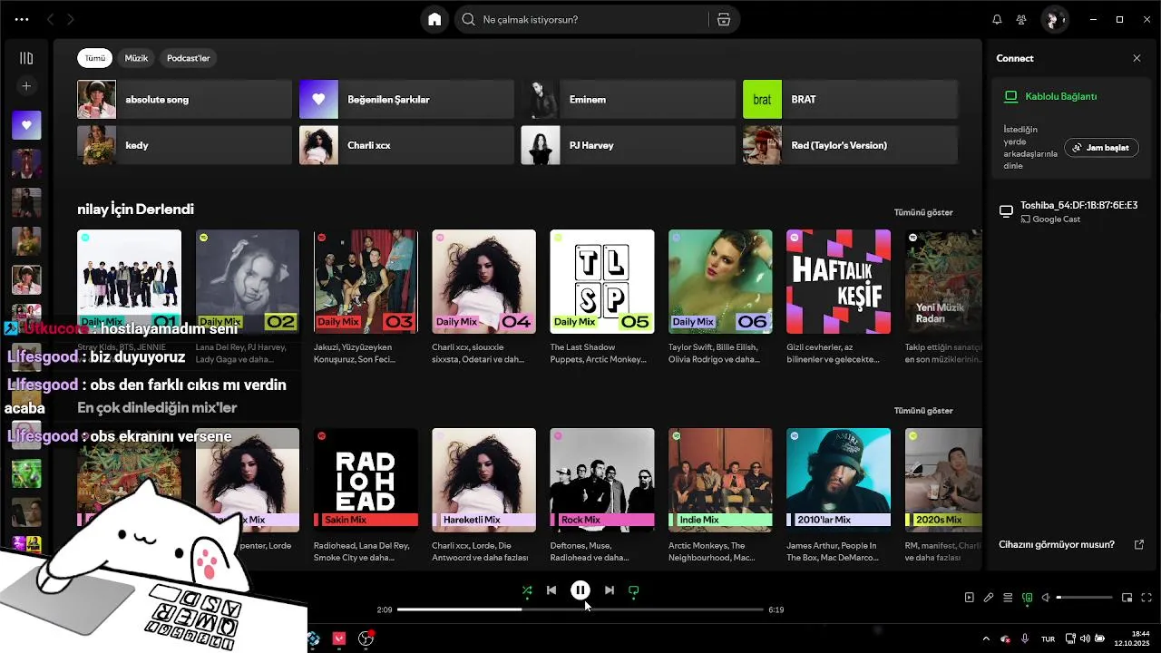Open the Charli xcx shortcut tile
Image resolution: width=1161 pixels, height=653 pixels.
(x=406, y=145)
